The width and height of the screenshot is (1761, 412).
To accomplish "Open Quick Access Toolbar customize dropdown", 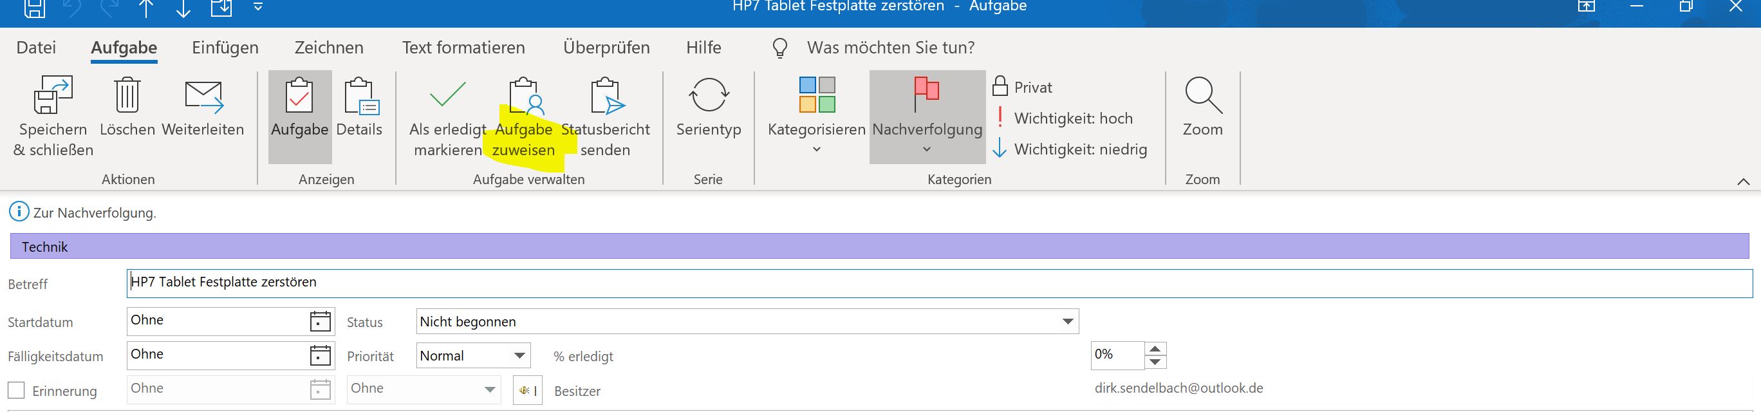I will (257, 7).
